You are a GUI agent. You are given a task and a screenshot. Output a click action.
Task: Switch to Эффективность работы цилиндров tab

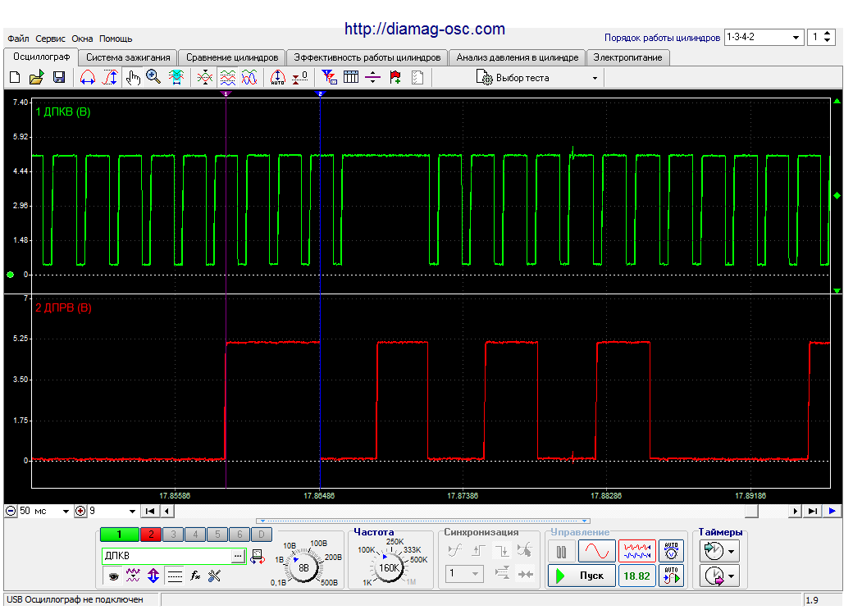pos(367,57)
